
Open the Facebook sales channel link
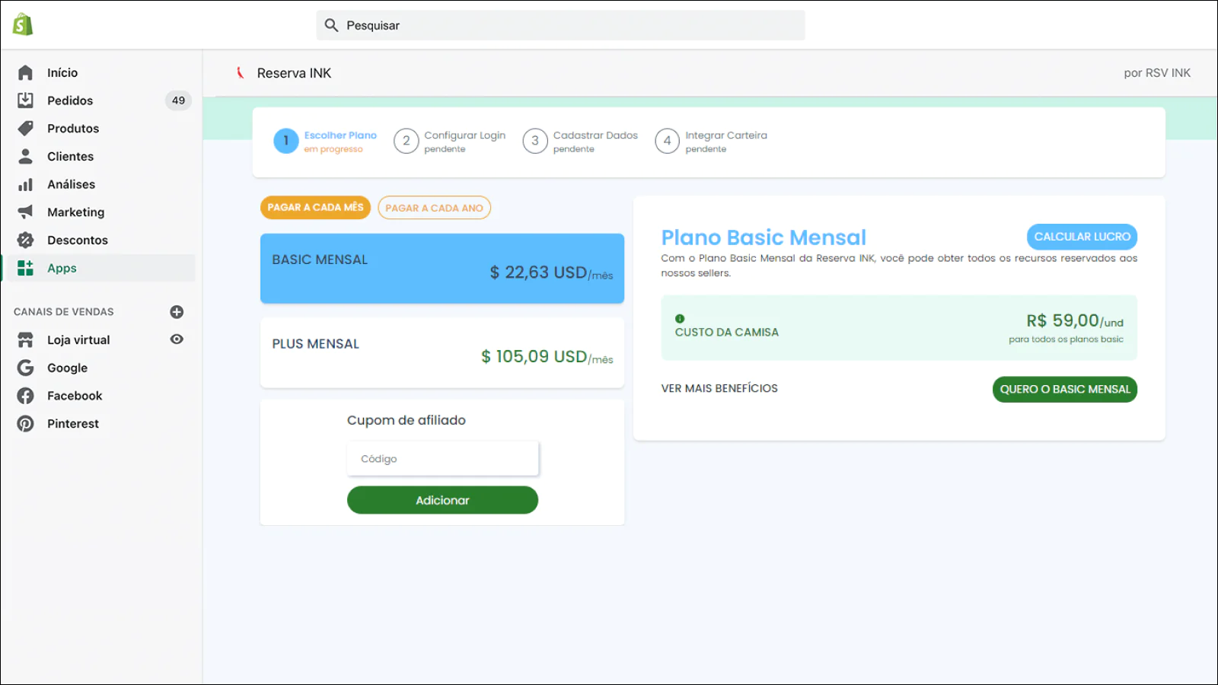point(75,396)
